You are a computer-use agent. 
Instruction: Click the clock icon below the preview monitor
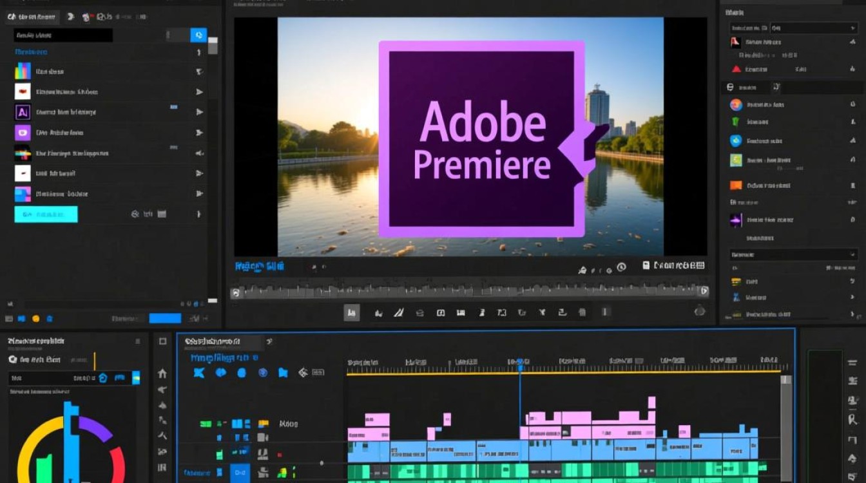621,267
